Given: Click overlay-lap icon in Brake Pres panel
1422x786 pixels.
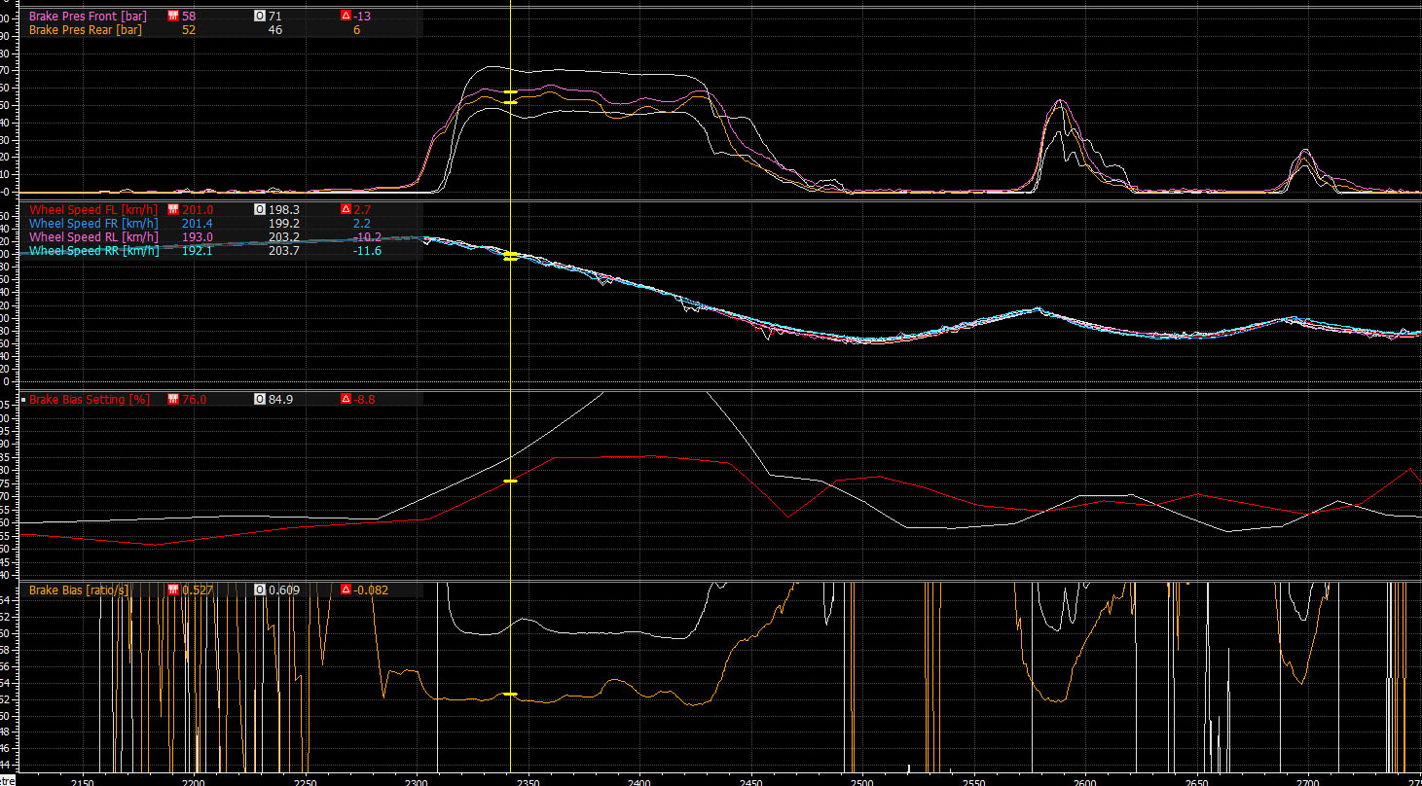Looking at the screenshot, I should (259, 17).
